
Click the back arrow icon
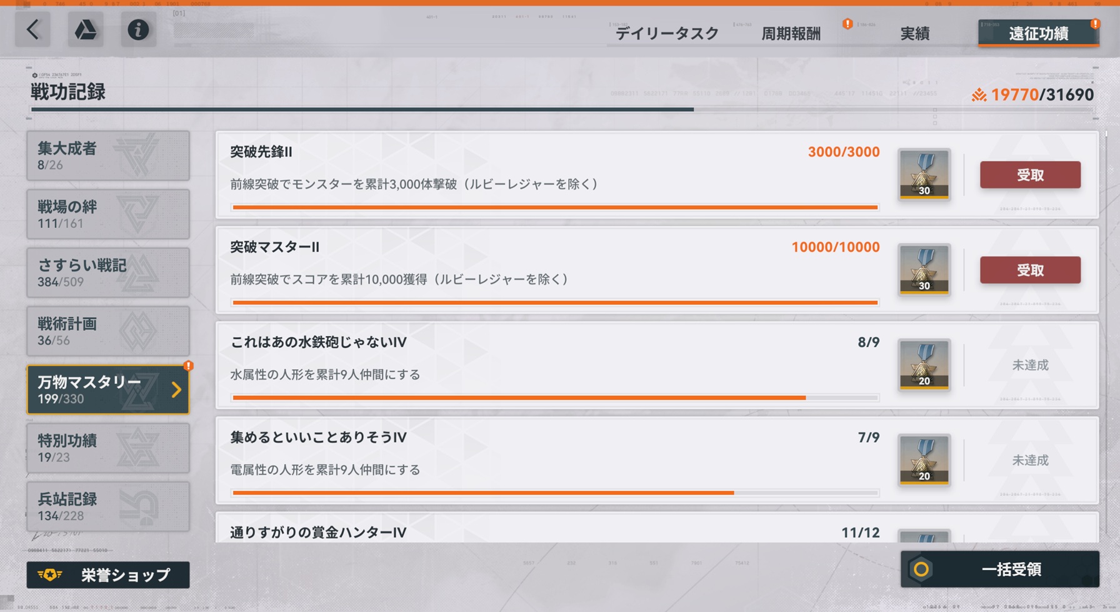tap(32, 29)
